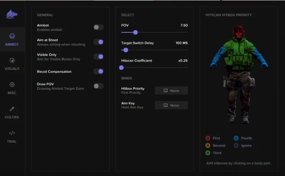285x176 pixels.
Task: Click the green torso of the character model
Action: point(239,55)
